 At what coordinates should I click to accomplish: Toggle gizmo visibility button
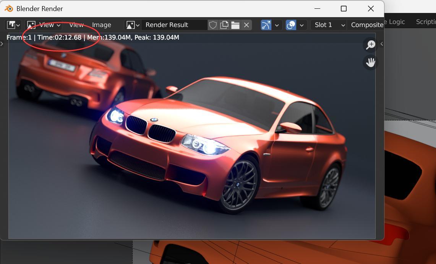266,25
